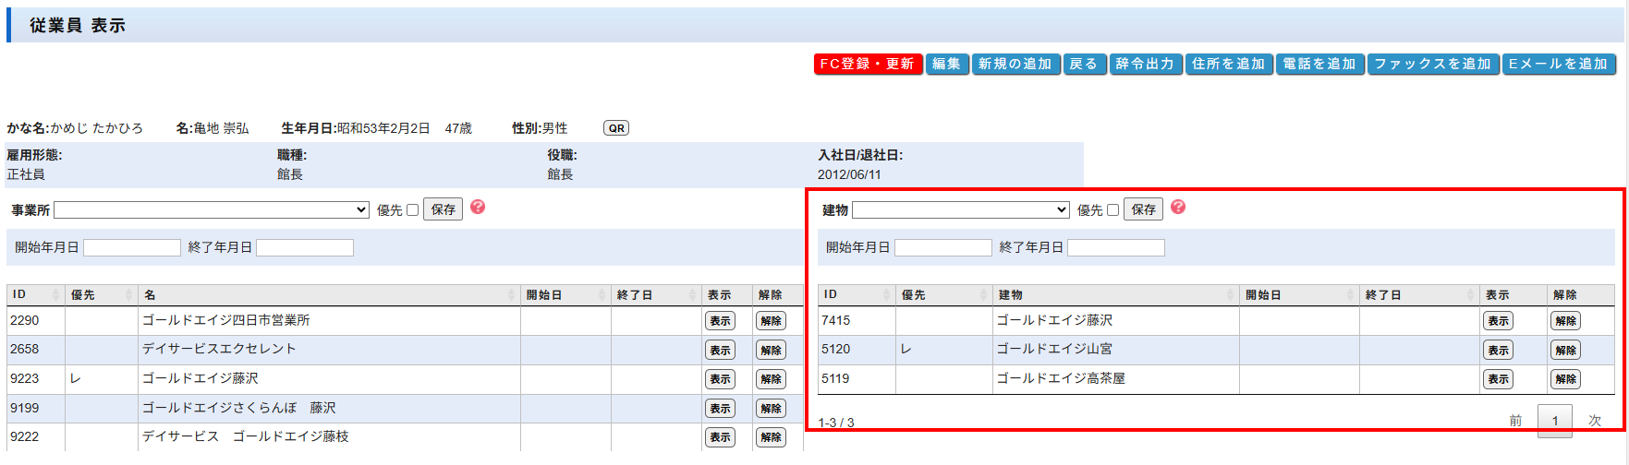Click the 辞令出力 button
The height and width of the screenshot is (465, 1629).
pyautogui.click(x=1145, y=65)
